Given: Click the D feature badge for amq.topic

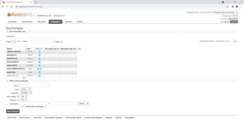Looking at the screenshot, I should pyautogui.click(x=40, y=72).
